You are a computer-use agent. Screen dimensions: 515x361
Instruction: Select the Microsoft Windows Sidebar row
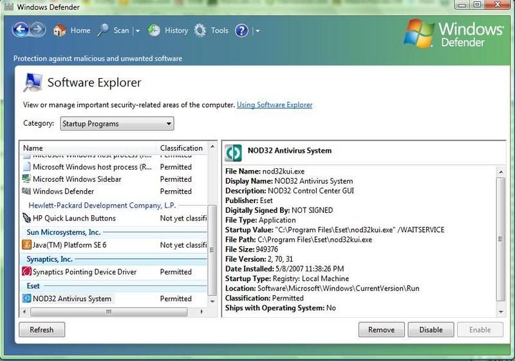tap(114, 179)
